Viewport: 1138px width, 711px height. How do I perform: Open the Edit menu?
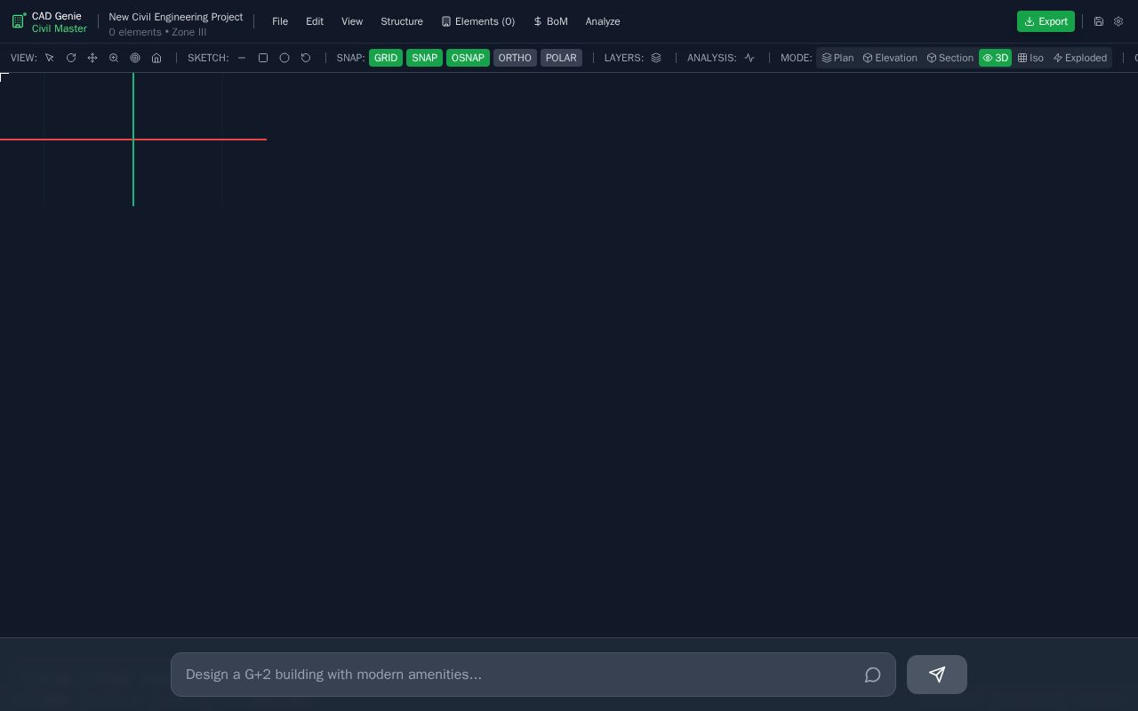click(315, 21)
